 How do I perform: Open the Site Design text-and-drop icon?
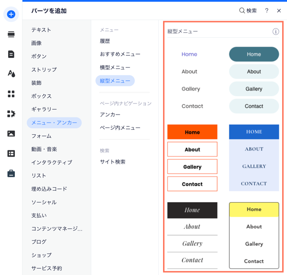[x=11, y=74]
